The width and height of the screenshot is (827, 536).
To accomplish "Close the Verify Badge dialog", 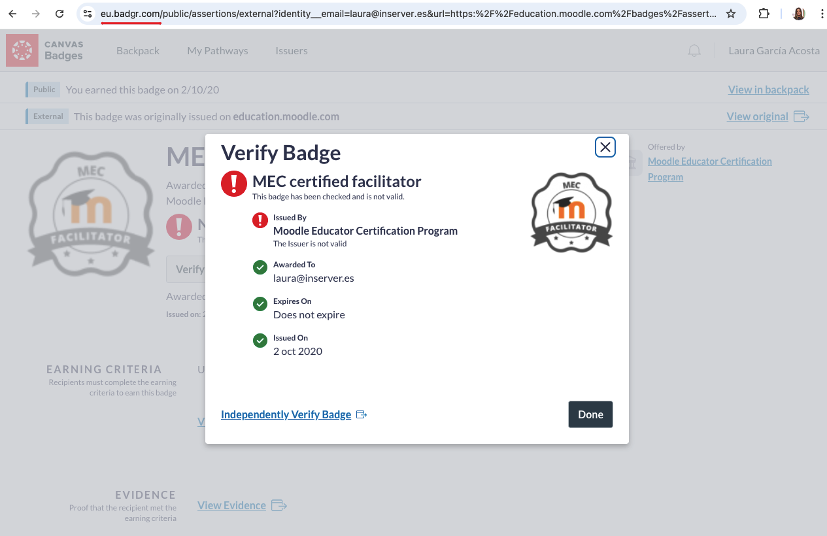I will (605, 147).
